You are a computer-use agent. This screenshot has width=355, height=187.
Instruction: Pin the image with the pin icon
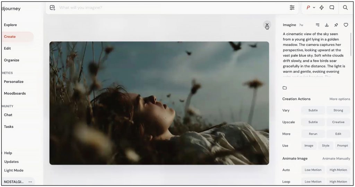(336, 25)
